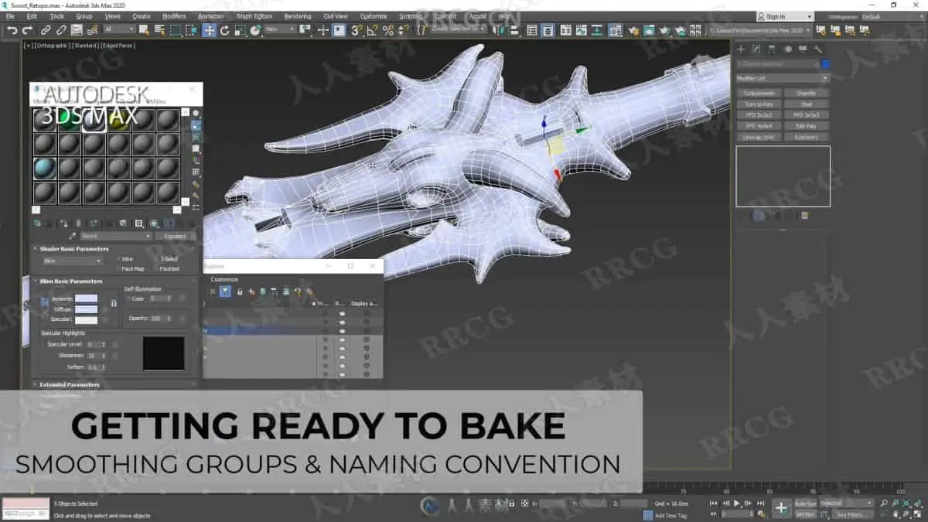Click the Scene Explorer filter funnel icon

point(225,292)
